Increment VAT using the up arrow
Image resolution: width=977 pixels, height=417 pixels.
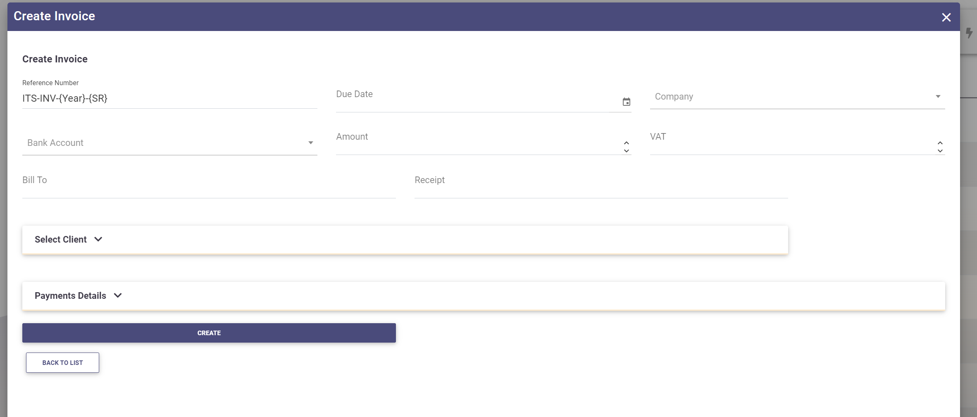tap(940, 143)
